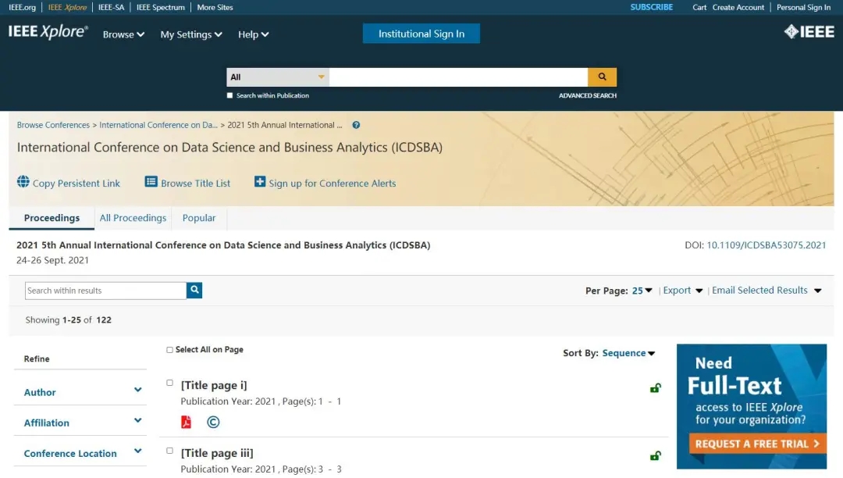Click the DOI 10.1109/ICDSBA53075.2021 link
The width and height of the screenshot is (843, 478).
(x=767, y=244)
